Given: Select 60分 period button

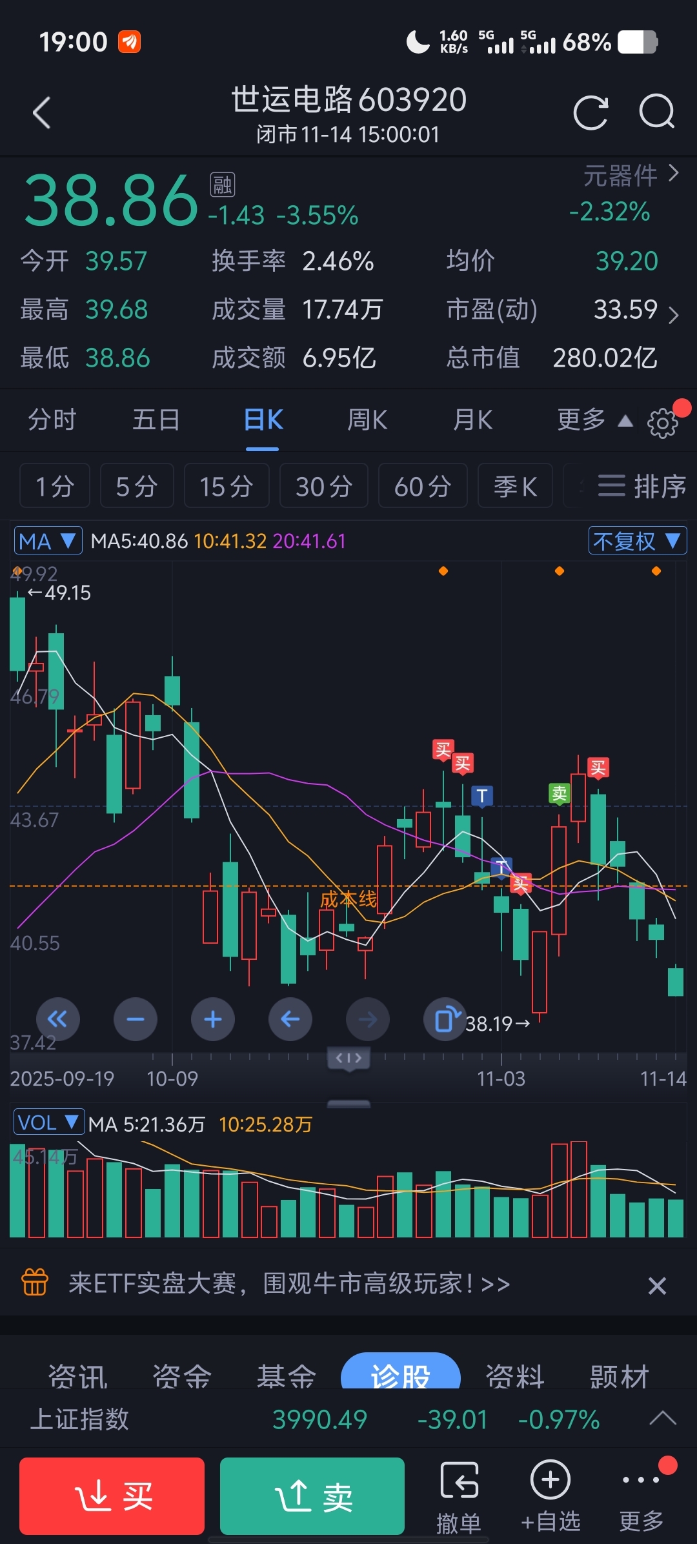Looking at the screenshot, I should pyautogui.click(x=423, y=485).
